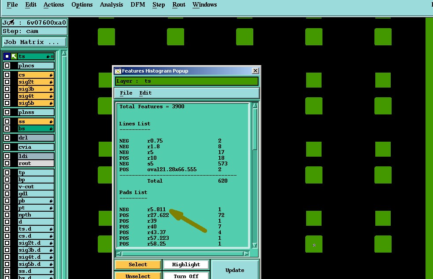The width and height of the screenshot is (433, 279).
Task: Open the DFM menu
Action: pos(138,5)
